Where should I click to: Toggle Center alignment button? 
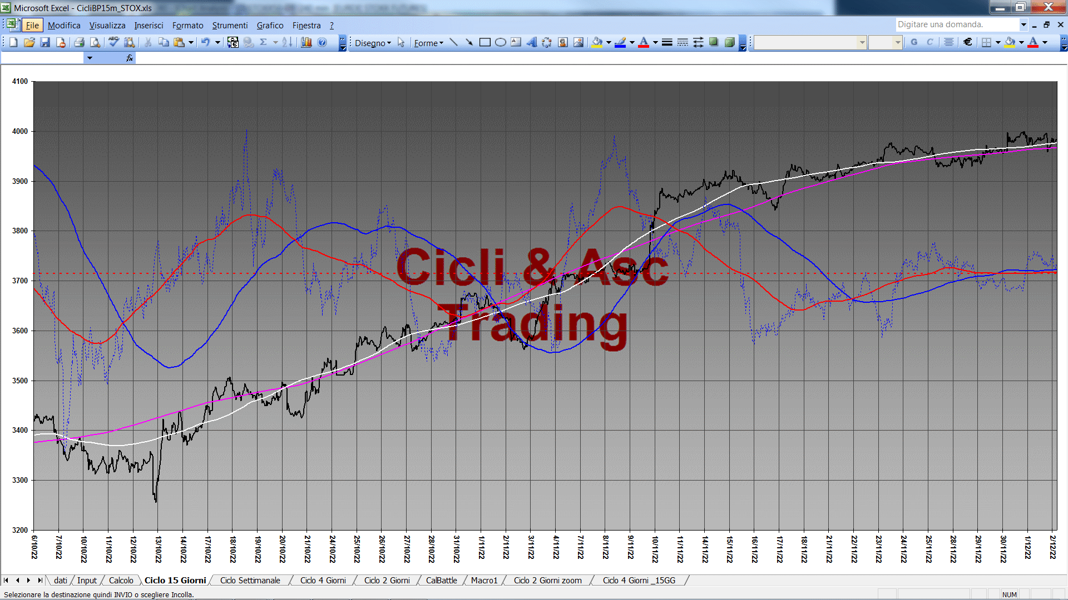pos(949,42)
